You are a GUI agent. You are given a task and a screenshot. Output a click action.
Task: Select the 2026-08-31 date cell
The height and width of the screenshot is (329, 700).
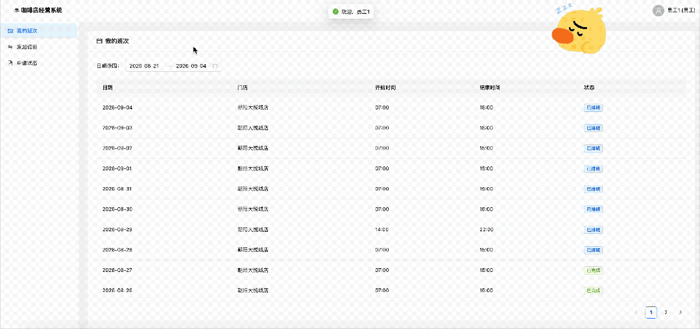[117, 188]
